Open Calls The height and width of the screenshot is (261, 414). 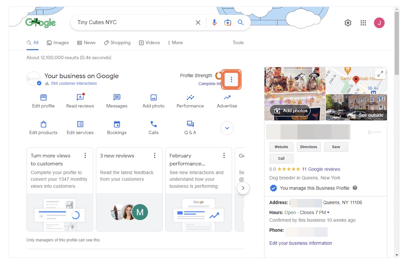click(x=154, y=128)
